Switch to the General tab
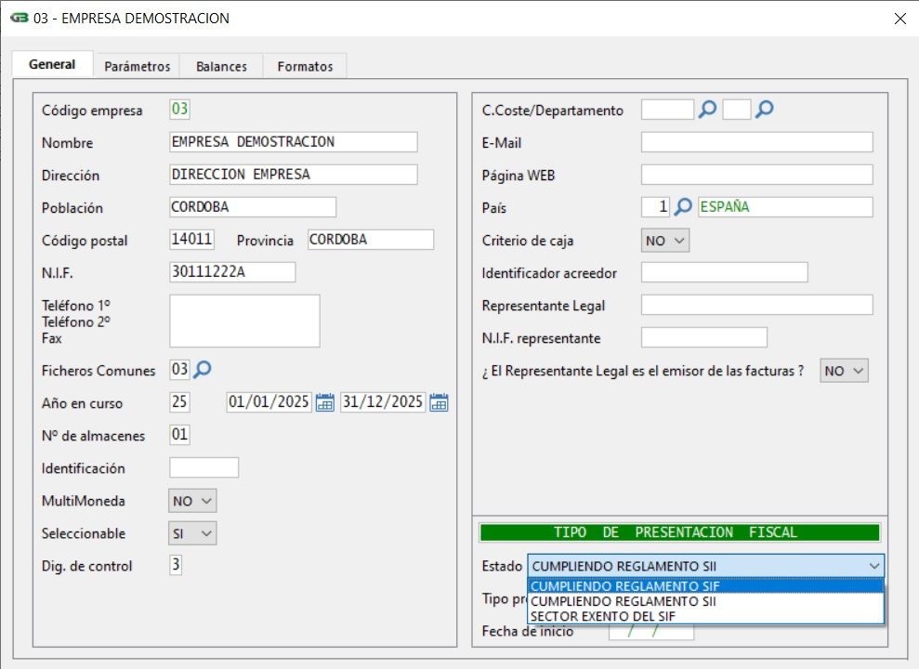Screen dimensions: 919x669 (x=52, y=64)
